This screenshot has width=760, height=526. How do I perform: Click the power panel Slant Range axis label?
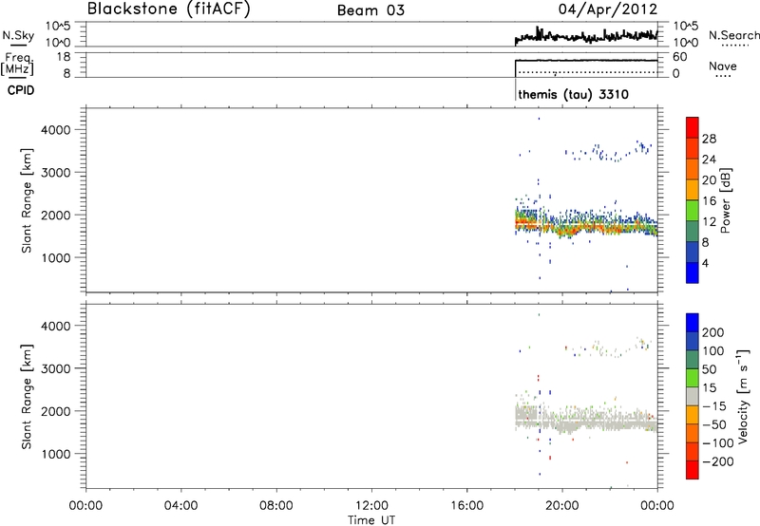27,200
